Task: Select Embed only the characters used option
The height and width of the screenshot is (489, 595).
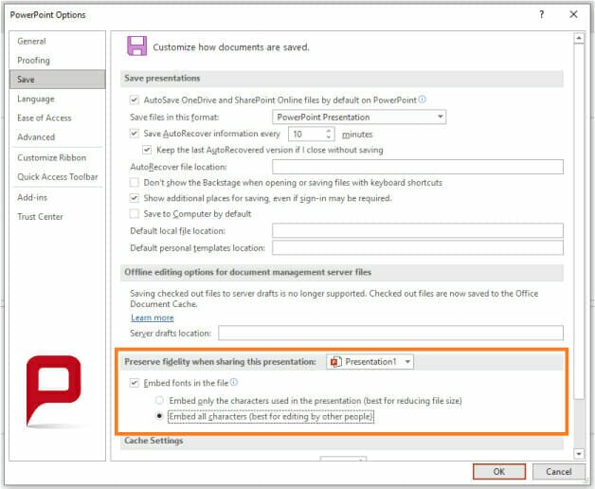Action: click(x=159, y=401)
